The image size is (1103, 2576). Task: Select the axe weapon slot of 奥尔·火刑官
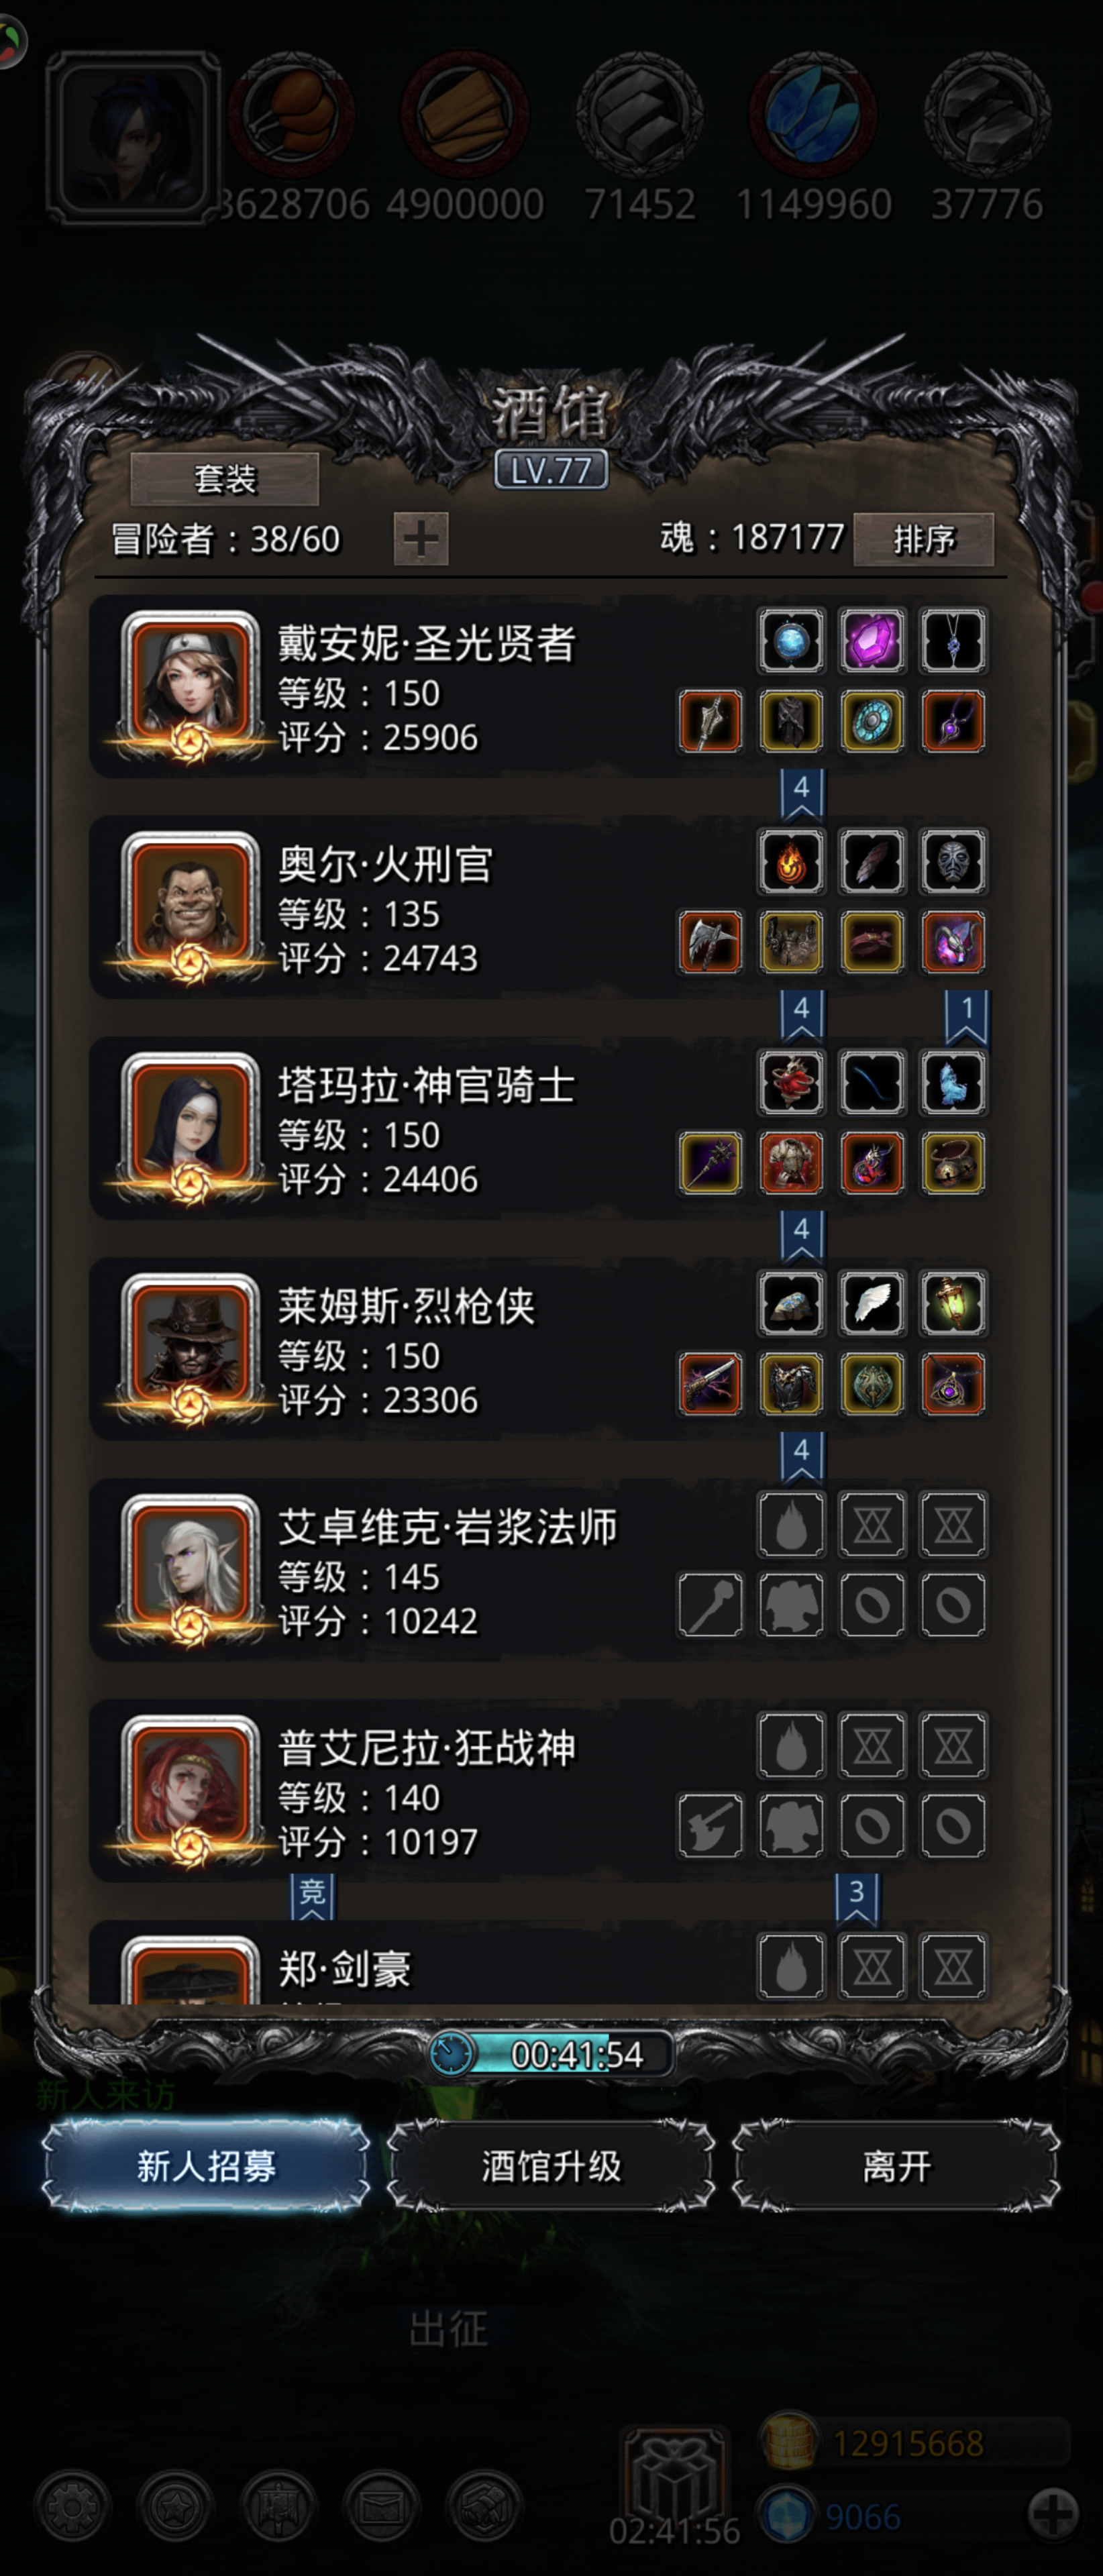coord(710,941)
